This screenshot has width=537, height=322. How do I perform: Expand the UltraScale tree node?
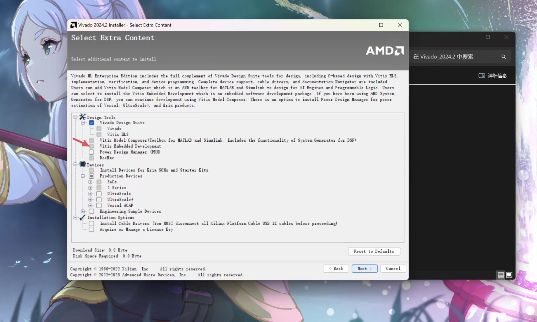point(90,194)
